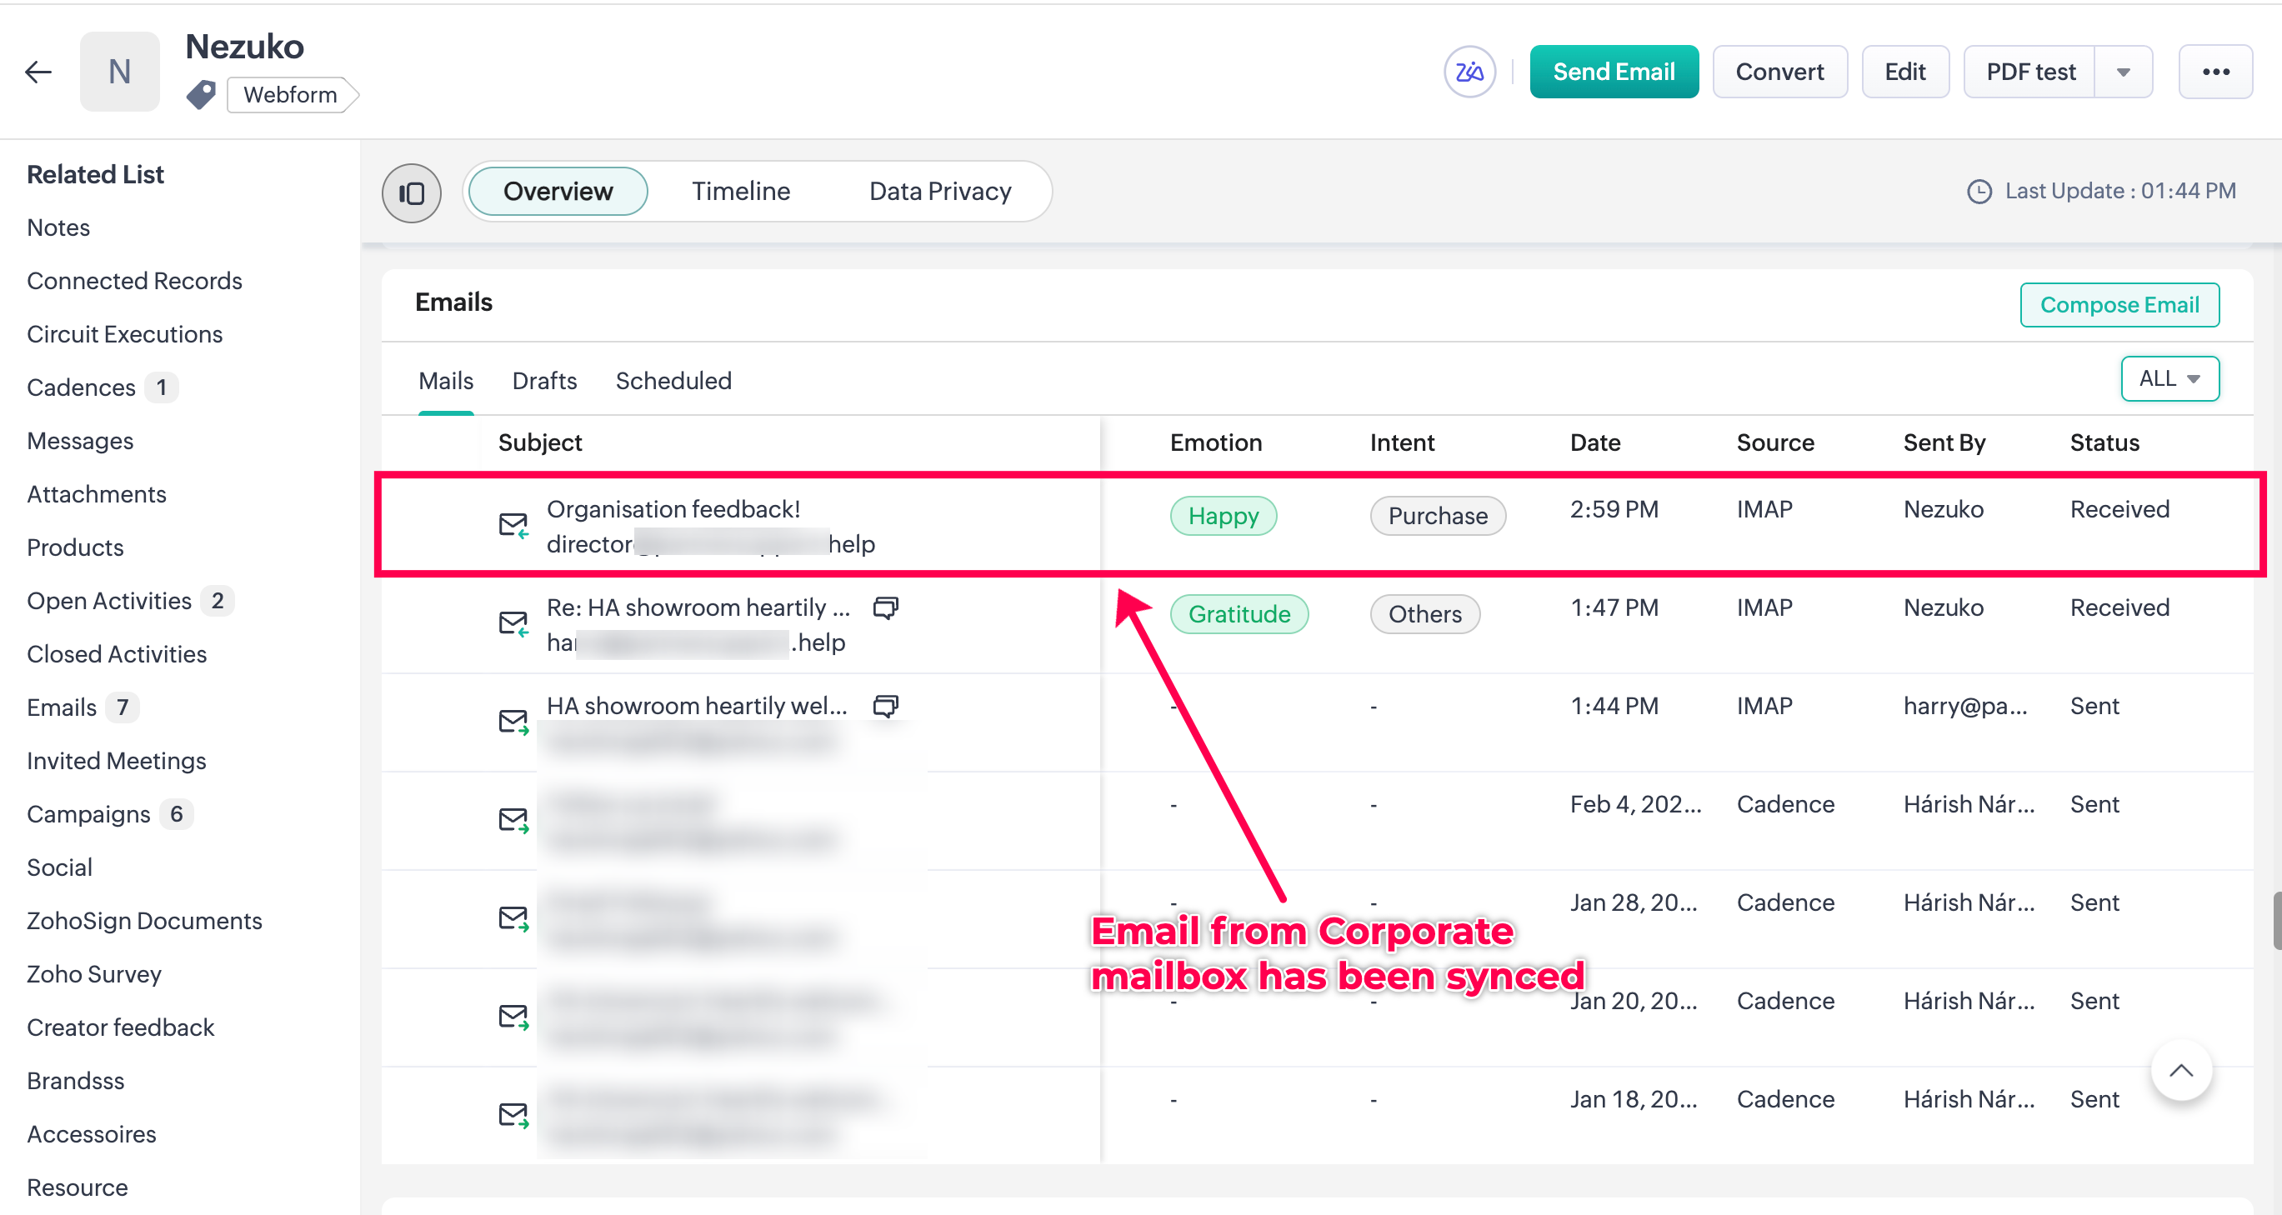Click the Compose Email button
This screenshot has height=1215, width=2282.
(2119, 305)
